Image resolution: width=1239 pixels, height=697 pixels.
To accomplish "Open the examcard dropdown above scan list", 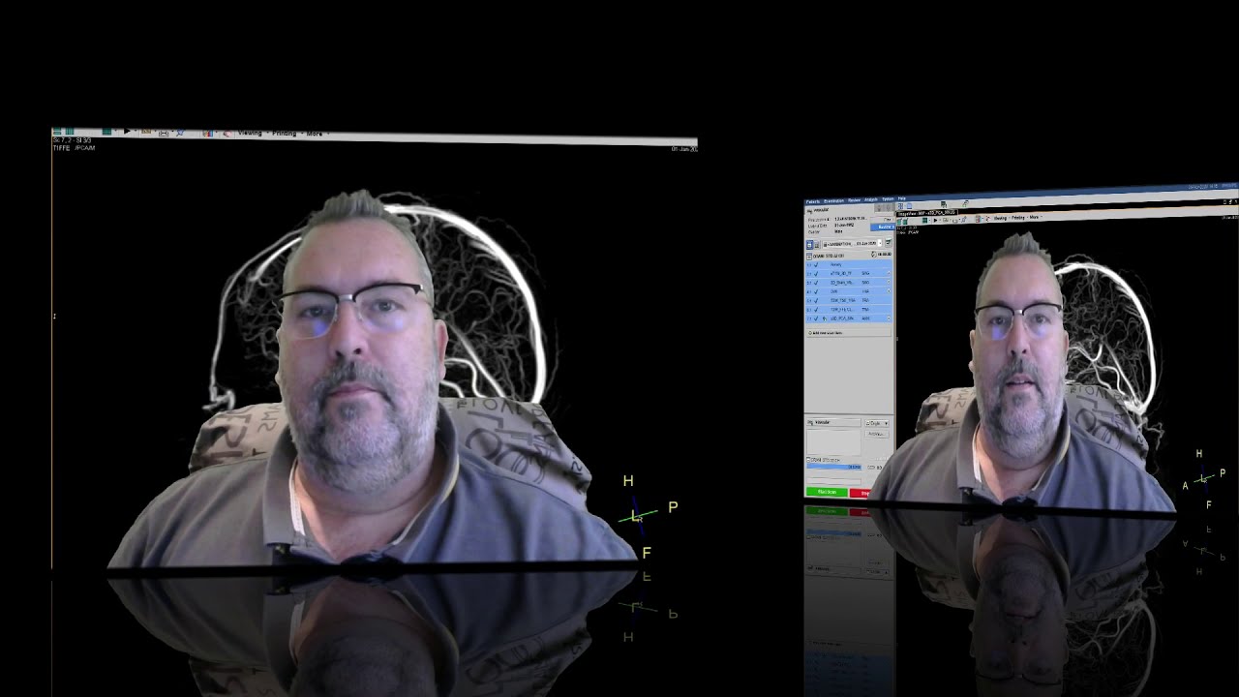I will (852, 244).
